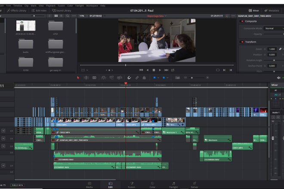Screen dimensions: 284x189
Task: Click the Zoom X 1.000 field
Action: tap(272, 49)
